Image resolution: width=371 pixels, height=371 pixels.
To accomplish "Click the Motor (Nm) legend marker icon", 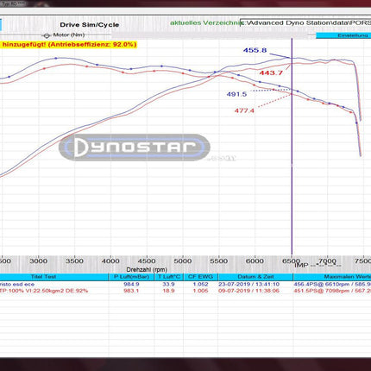I will 46,35.
